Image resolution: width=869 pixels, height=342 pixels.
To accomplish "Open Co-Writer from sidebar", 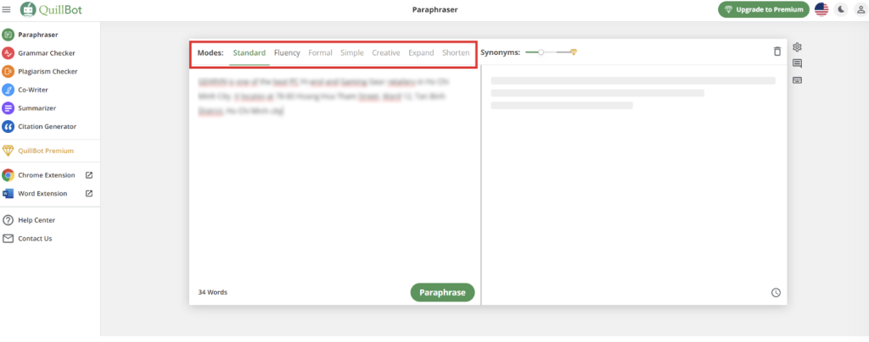I will [34, 90].
